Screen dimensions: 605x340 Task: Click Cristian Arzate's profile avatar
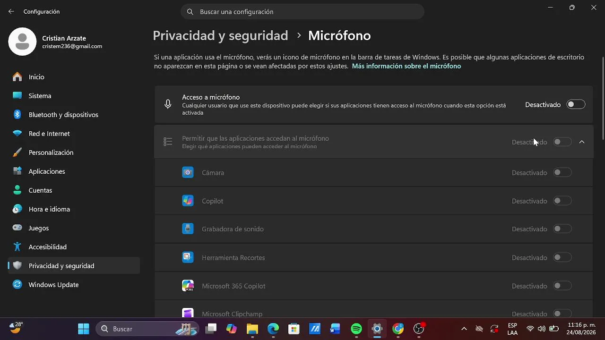pos(22,42)
